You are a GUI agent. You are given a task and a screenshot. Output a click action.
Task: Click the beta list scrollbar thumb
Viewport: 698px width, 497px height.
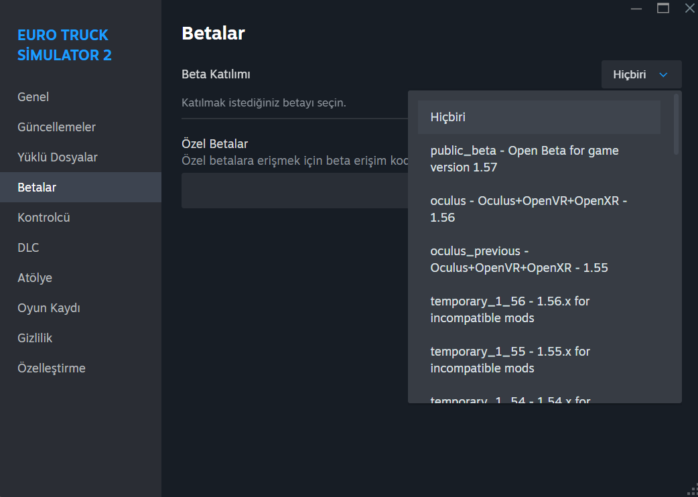(x=676, y=124)
